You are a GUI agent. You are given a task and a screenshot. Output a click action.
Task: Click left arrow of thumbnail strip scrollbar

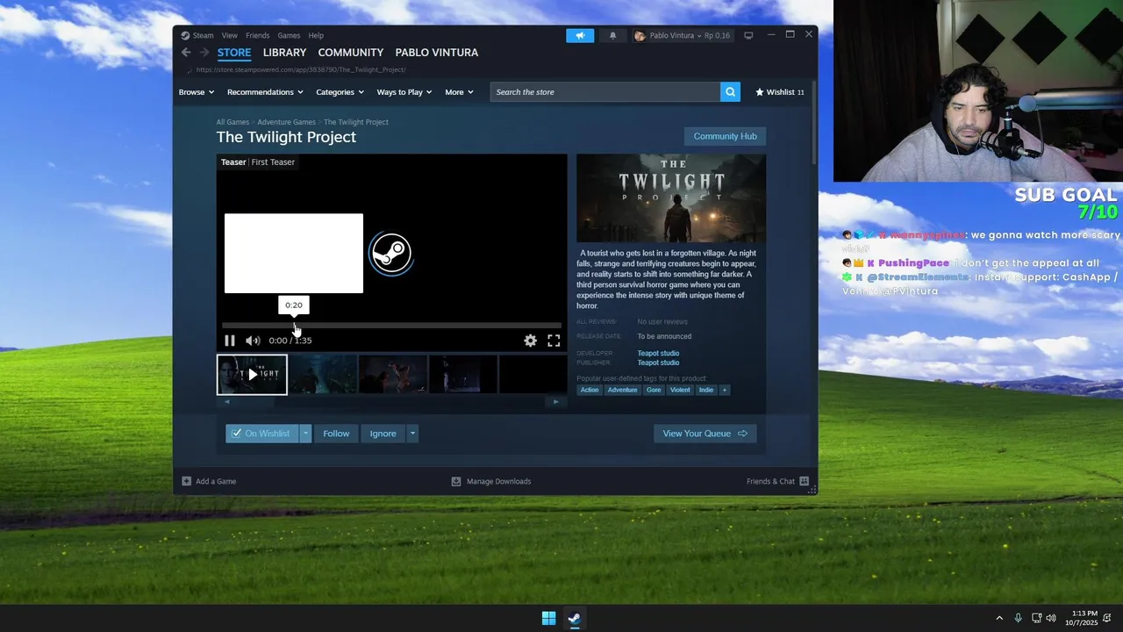click(226, 402)
